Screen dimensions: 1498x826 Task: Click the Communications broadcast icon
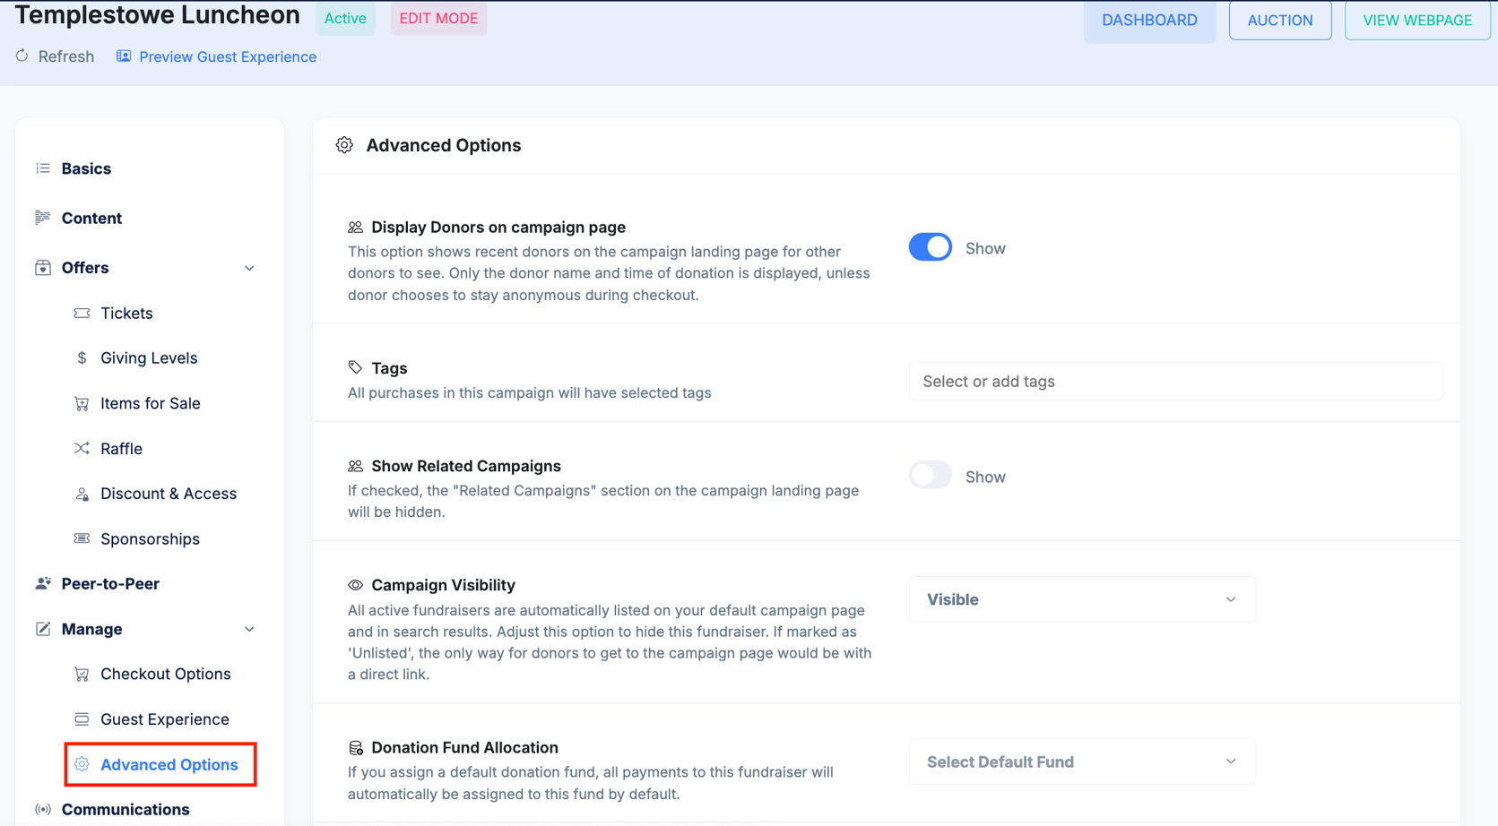(43, 809)
